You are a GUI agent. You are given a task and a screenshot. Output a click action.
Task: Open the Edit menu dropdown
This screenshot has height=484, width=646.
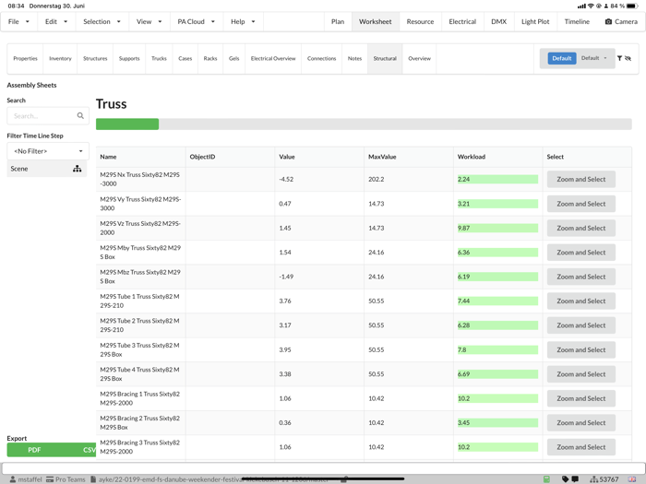pyautogui.click(x=56, y=21)
